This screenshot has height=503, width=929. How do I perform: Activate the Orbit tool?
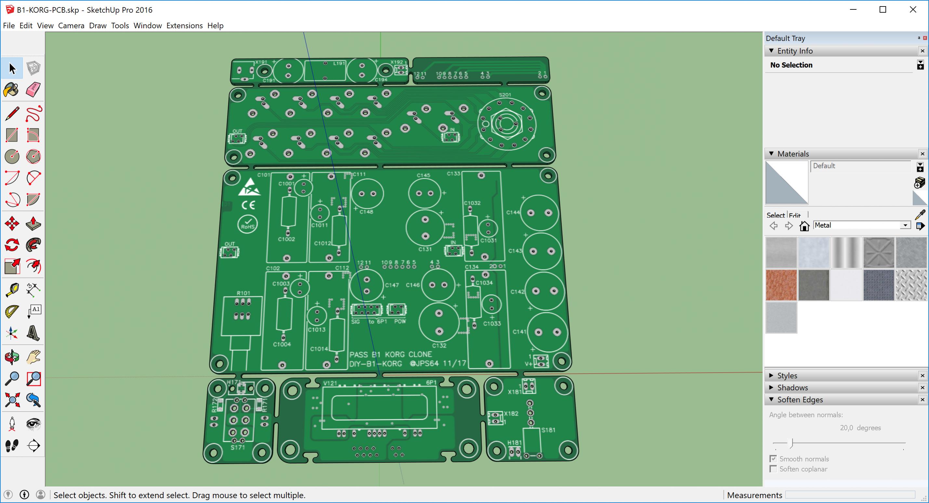point(12,357)
